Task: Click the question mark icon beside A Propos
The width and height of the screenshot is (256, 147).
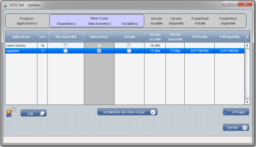Action: (x=226, y=112)
